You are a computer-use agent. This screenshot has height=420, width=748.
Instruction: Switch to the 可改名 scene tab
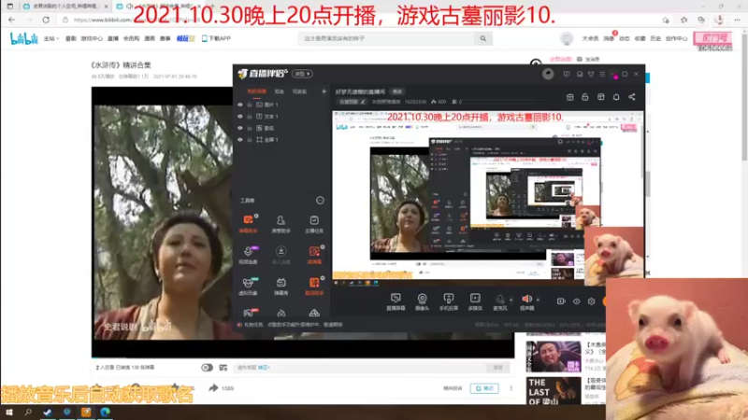(299, 91)
